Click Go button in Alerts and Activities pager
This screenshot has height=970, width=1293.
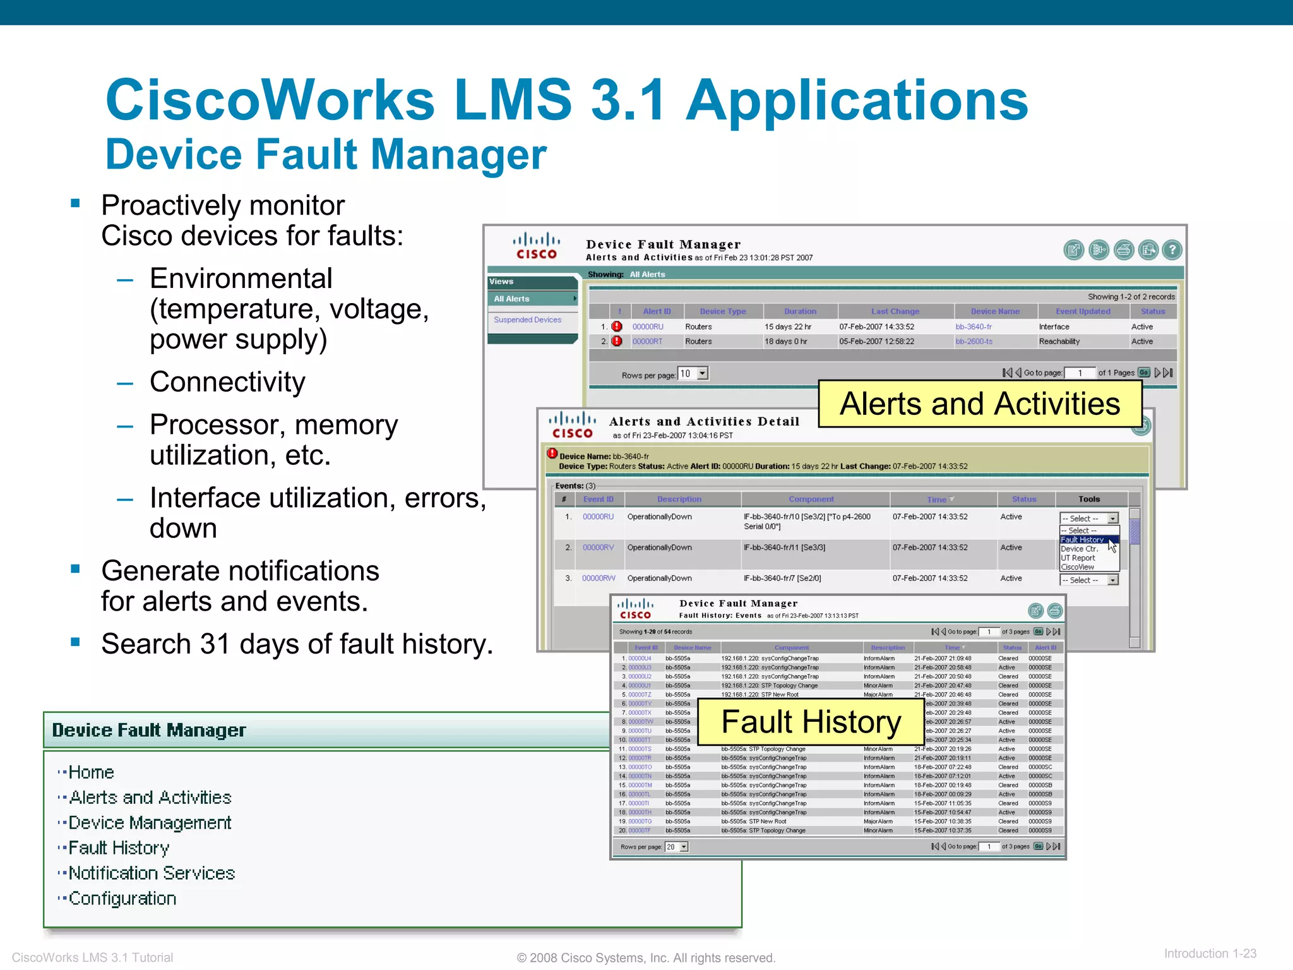click(1144, 373)
